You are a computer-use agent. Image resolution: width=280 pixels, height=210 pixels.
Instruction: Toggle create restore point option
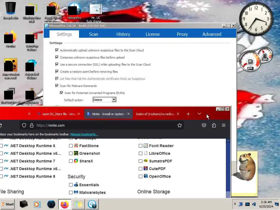[x=57, y=72]
